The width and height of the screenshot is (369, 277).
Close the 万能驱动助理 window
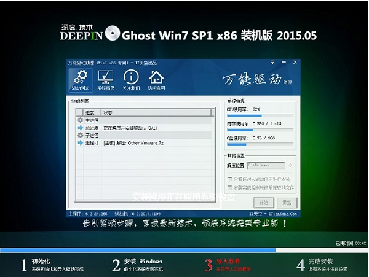pos(295,62)
